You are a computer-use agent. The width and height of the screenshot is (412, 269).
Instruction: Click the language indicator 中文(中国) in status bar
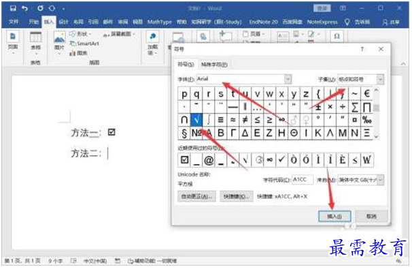pos(95,261)
